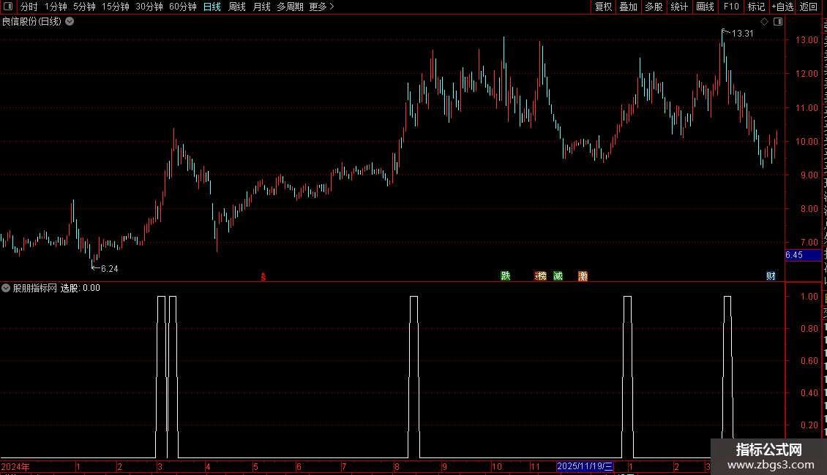827x475 pixels.
Task: Click the blue 财 event marker
Action: [x=771, y=276]
